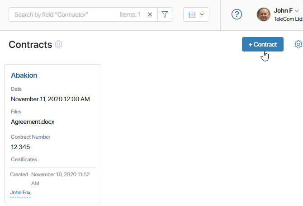Click John F's profile avatar photo

point(263,14)
